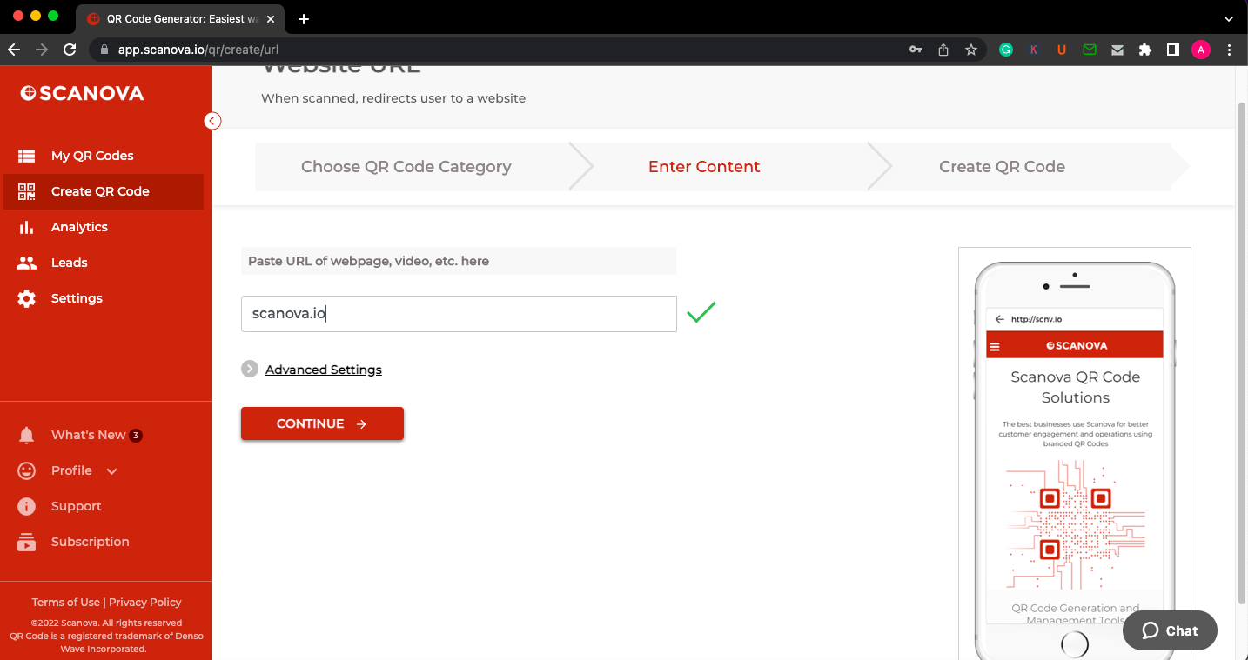Open Analytics from sidebar

coord(79,227)
